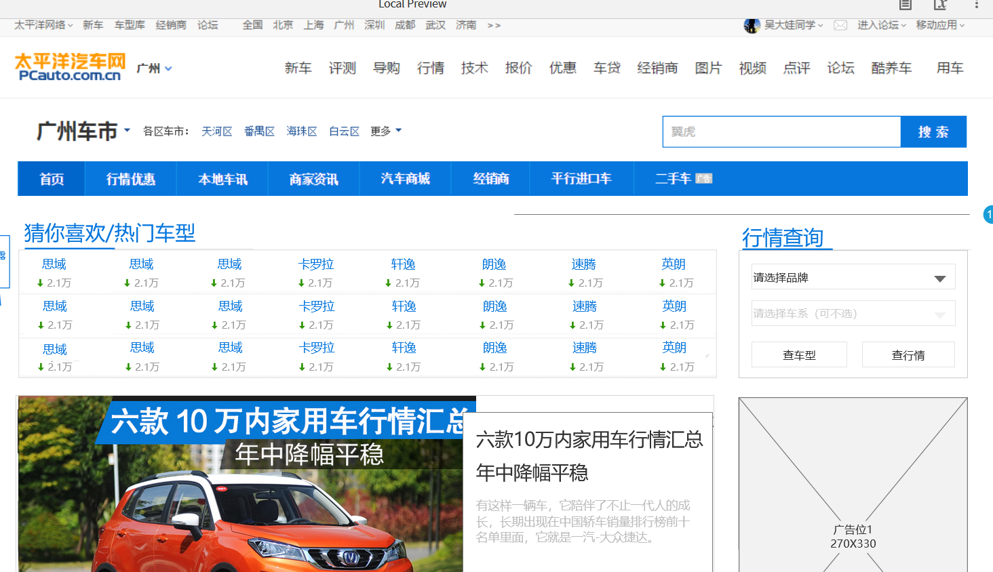The width and height of the screenshot is (993, 572).
Task: Go to the 番禺区 district link
Action: (x=259, y=131)
